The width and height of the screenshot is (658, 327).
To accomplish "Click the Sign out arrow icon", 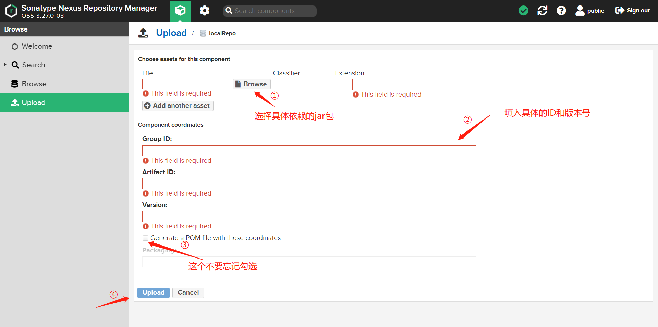I will pyautogui.click(x=620, y=11).
